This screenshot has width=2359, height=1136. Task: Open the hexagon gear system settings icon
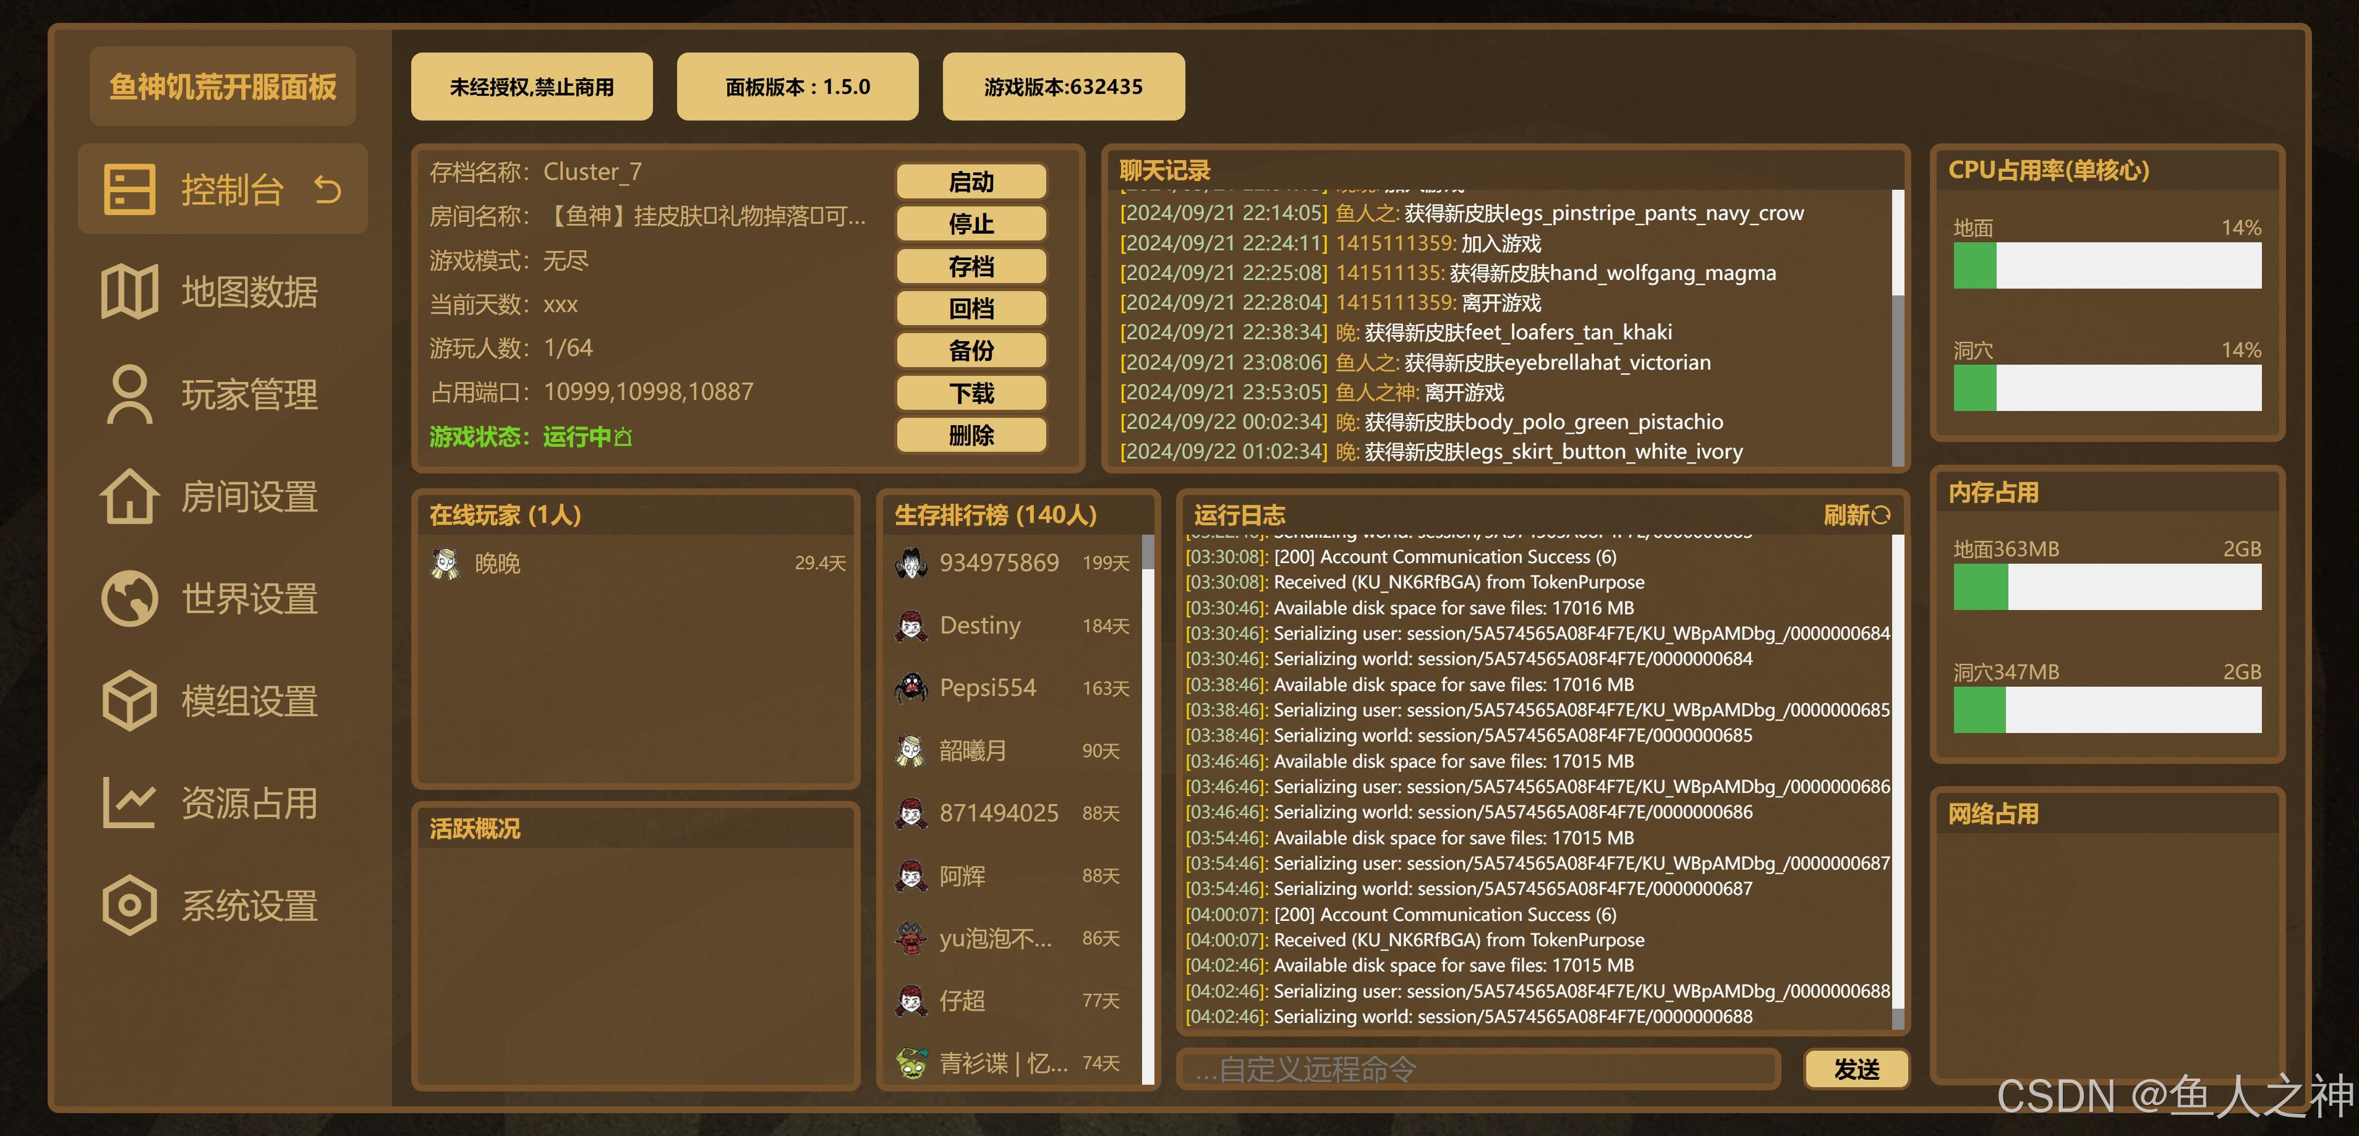[x=129, y=905]
